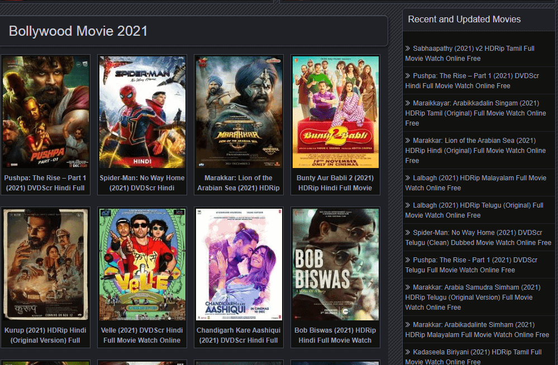Open the Spider-Man: No Way Home poster
The image size is (558, 365).
[x=142, y=112]
